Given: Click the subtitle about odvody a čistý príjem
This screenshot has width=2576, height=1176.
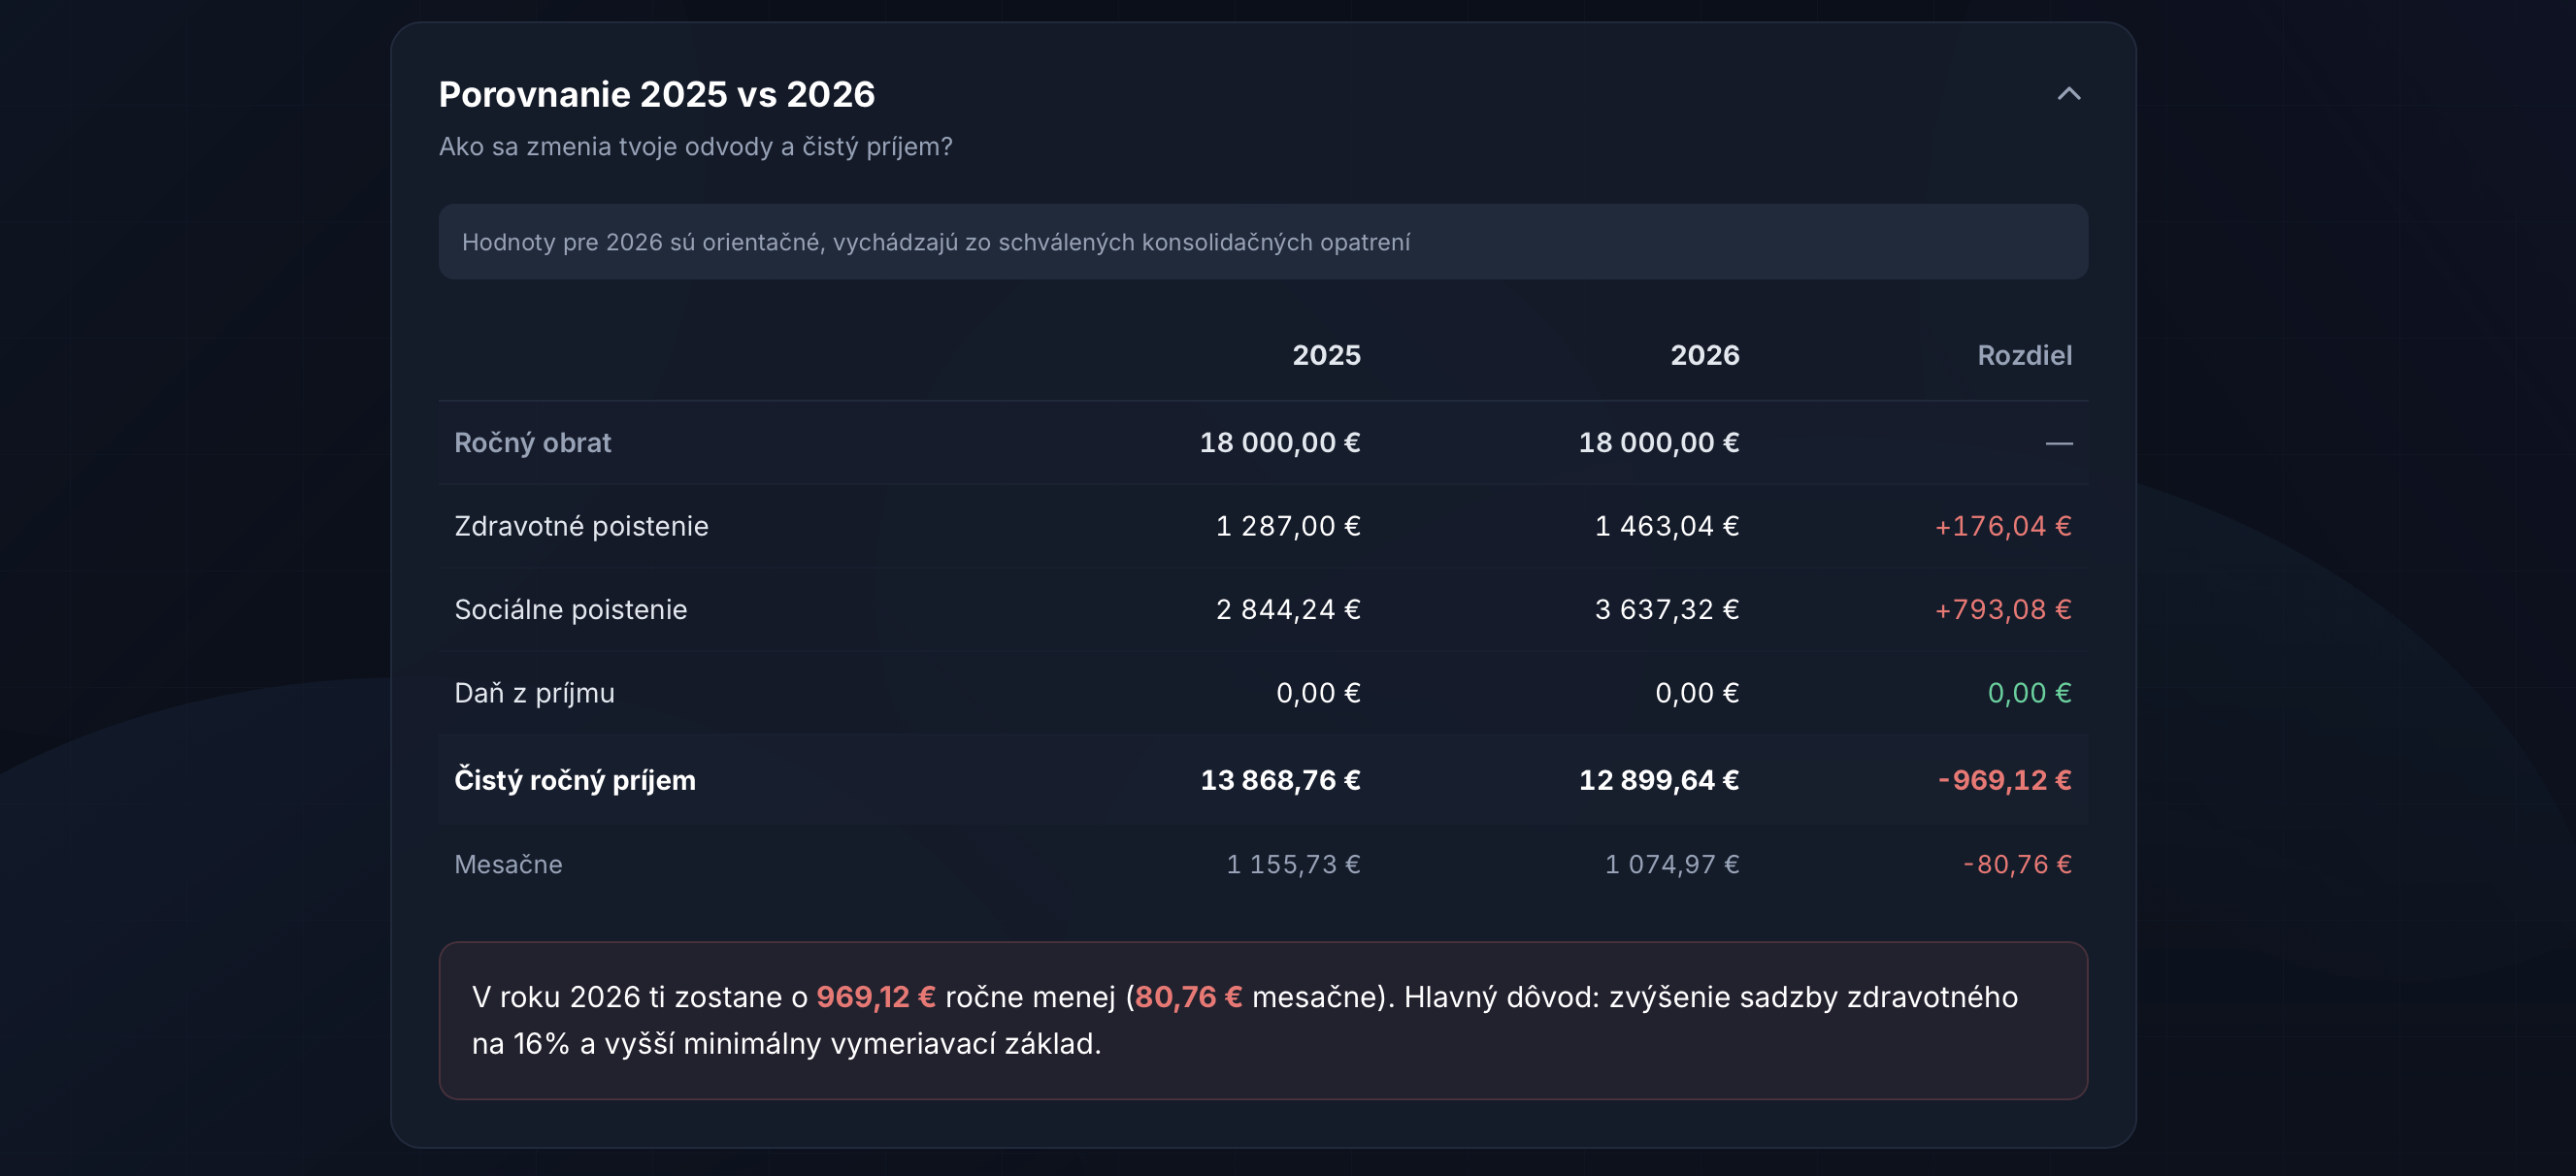Looking at the screenshot, I should pos(695,147).
